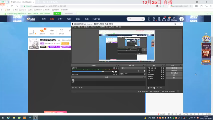This screenshot has width=213, height=120.
Task: Open the scene transition type dropdown
Action: coord(133,68)
